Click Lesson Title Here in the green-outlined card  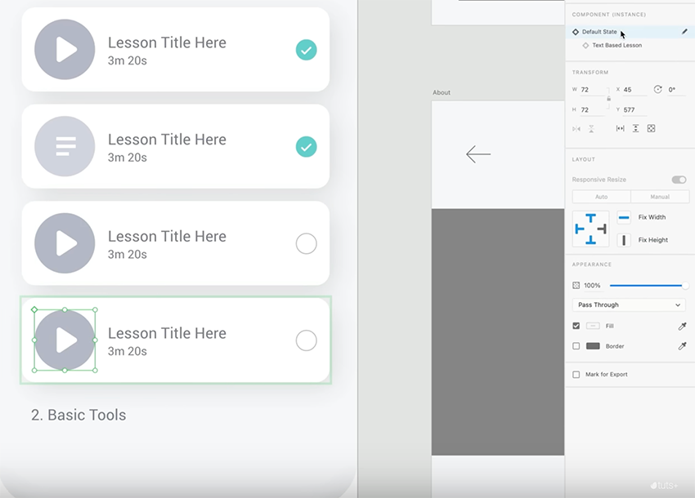pos(167,333)
